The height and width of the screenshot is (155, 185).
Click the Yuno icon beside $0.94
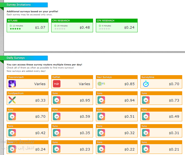click(101, 100)
